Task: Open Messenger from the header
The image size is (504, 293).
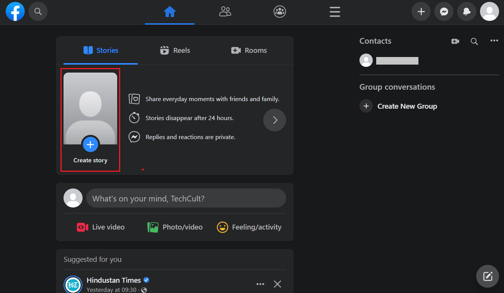Action: 444,11
